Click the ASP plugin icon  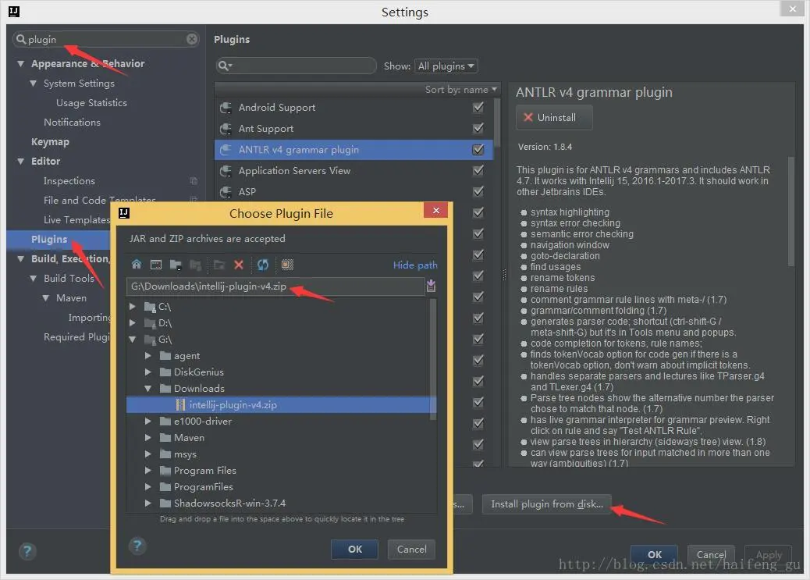tap(226, 192)
